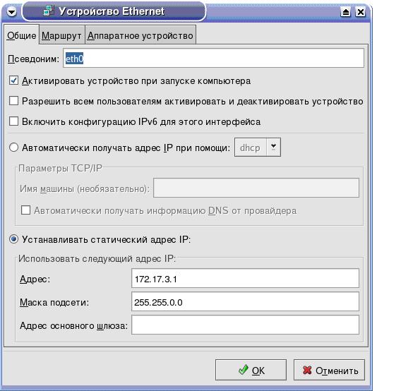Switch to the Маршрут tab
Image resolution: width=413 pixels, height=391 pixels.
tap(61, 35)
